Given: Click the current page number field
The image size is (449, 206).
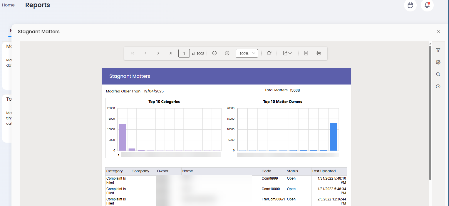Looking at the screenshot, I should [x=184, y=53].
